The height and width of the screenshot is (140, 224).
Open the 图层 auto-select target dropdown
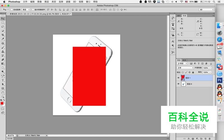(26, 10)
